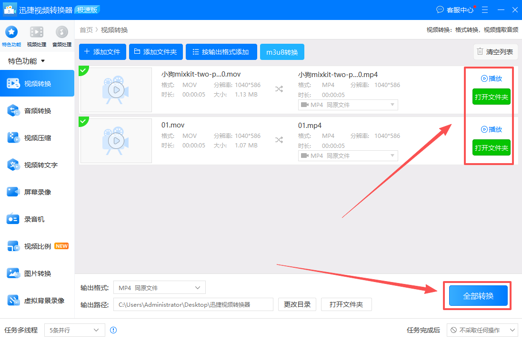Click the 添加文件 add file button
This screenshot has height=341, width=522.
click(x=102, y=52)
